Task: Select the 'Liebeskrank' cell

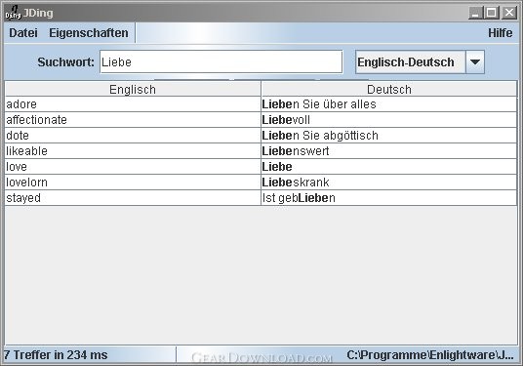Action: [389, 183]
